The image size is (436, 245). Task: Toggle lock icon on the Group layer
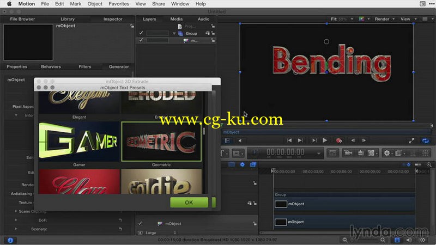pyautogui.click(x=213, y=33)
